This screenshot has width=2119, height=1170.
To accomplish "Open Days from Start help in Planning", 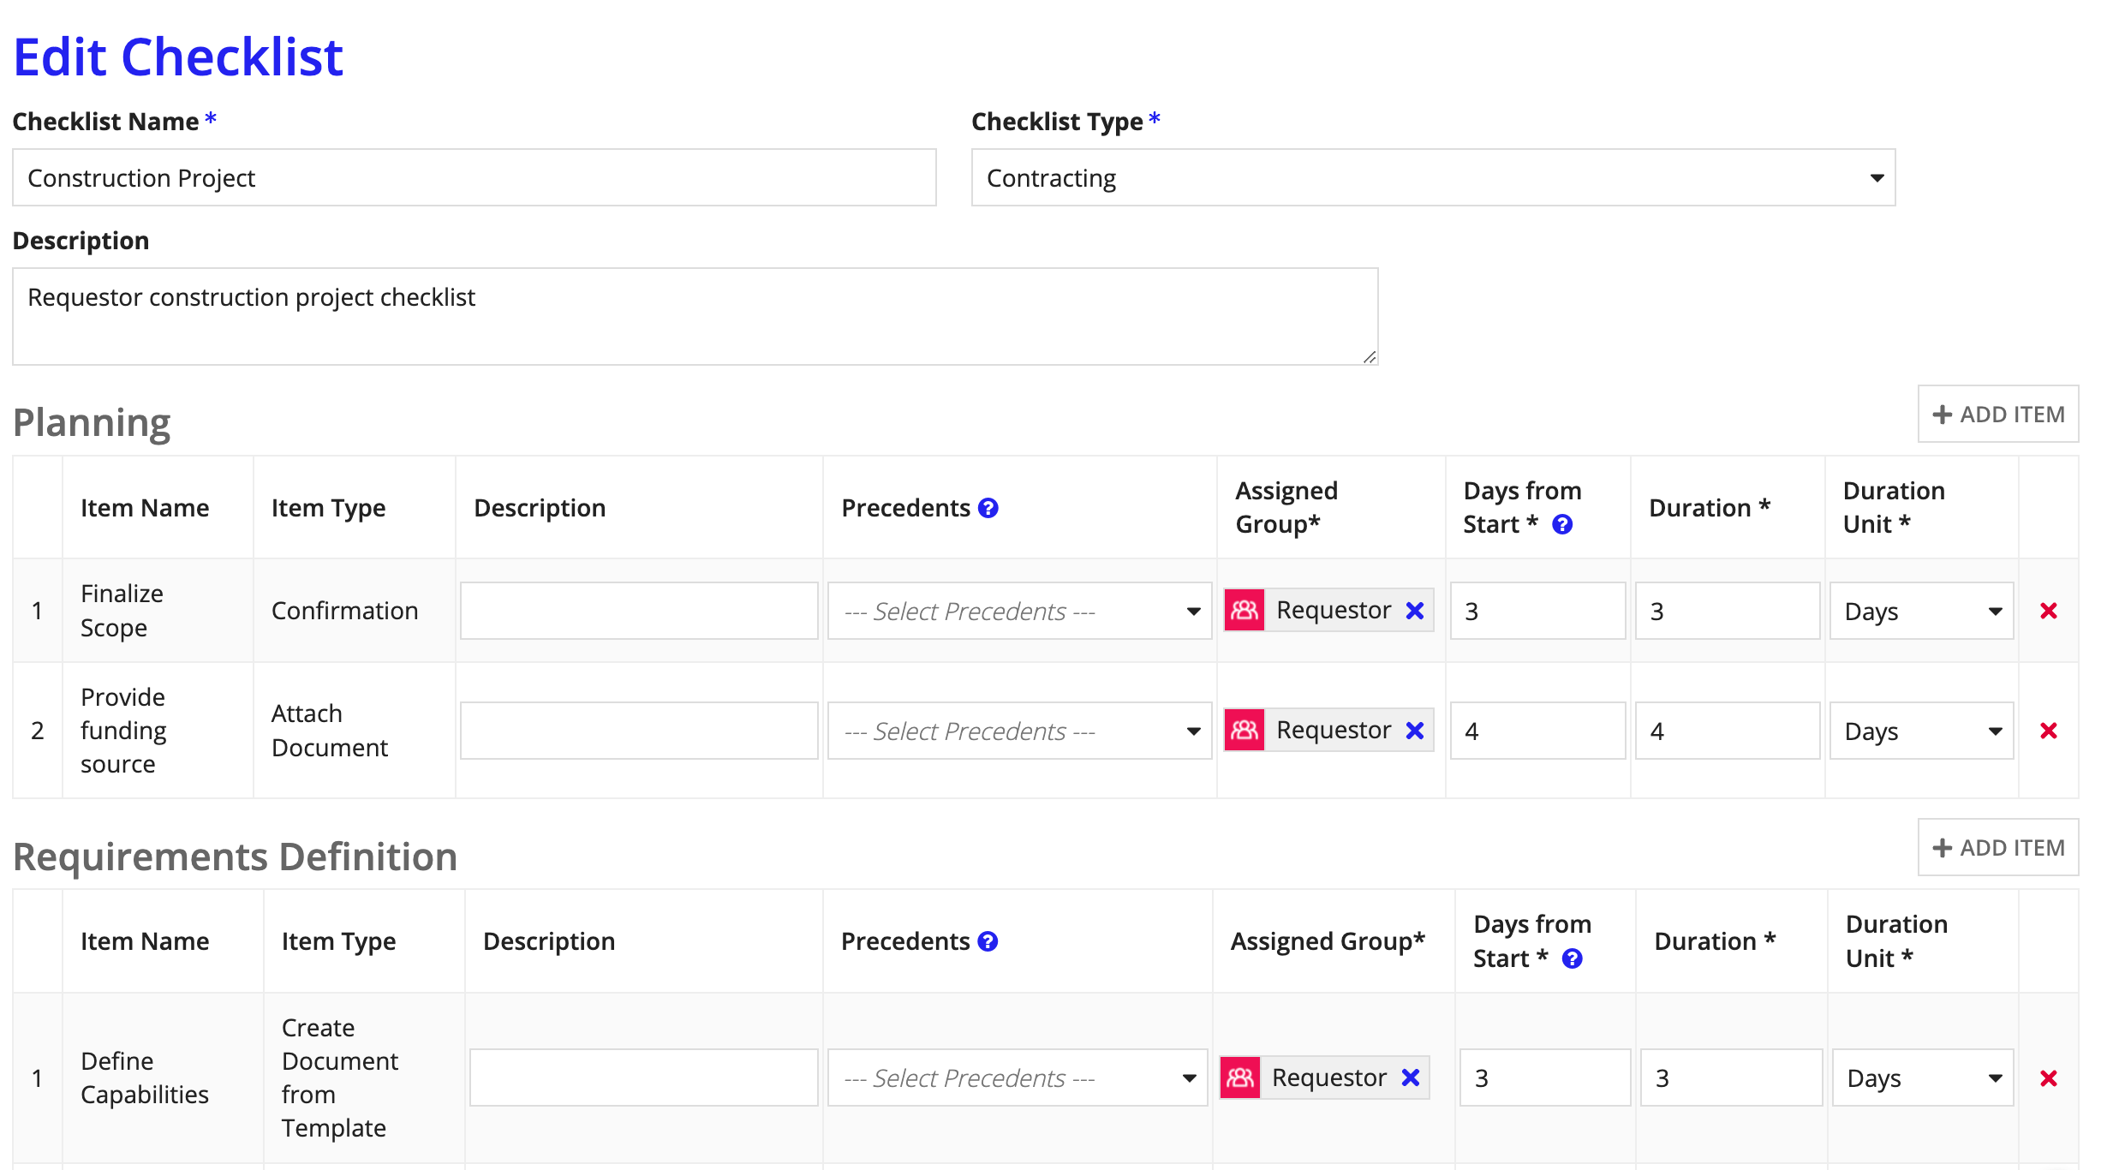I will 1562,524.
